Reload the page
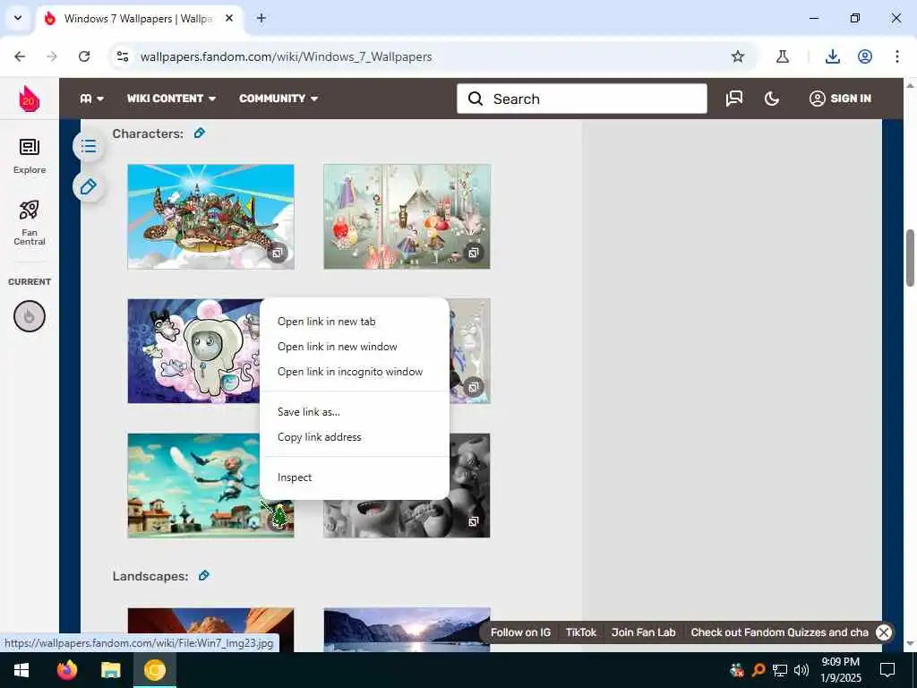This screenshot has height=688, width=917. [84, 56]
